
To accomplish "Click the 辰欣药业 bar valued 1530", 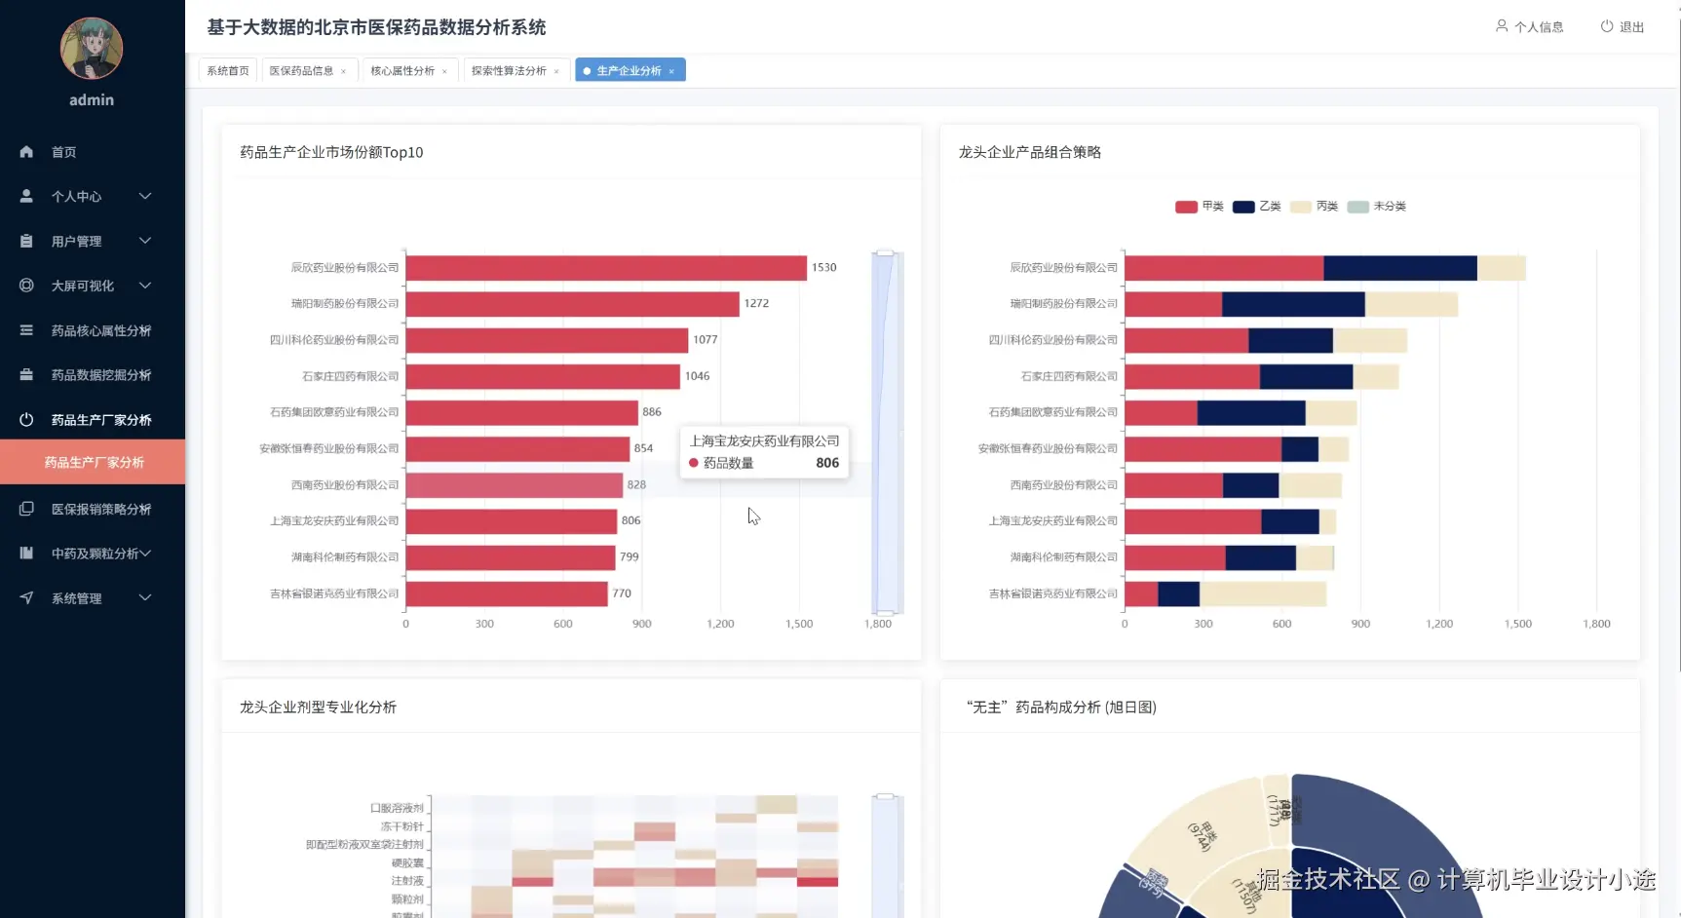I will click(x=606, y=268).
